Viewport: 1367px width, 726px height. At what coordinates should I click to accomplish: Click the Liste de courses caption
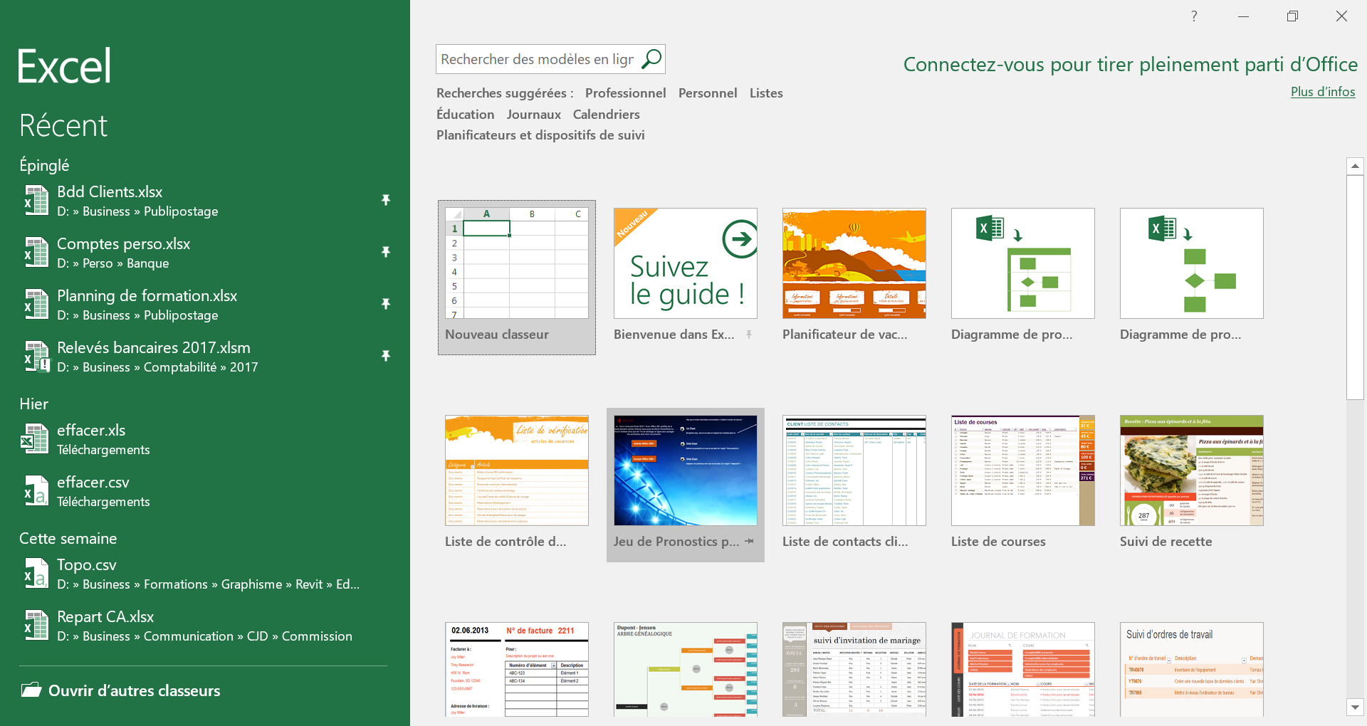998,542
